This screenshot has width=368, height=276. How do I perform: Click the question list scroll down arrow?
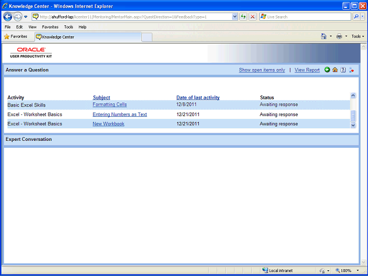click(x=353, y=125)
